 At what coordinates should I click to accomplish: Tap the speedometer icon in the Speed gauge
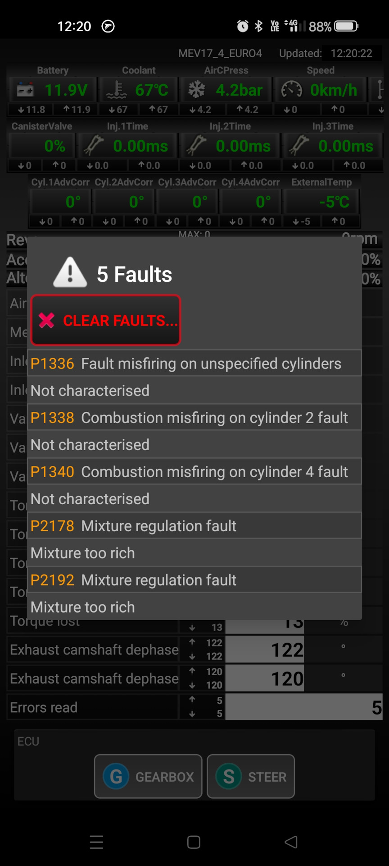click(x=292, y=89)
